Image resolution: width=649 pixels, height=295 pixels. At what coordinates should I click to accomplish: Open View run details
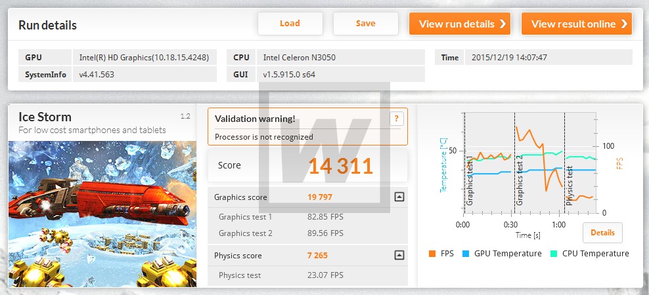click(x=459, y=24)
